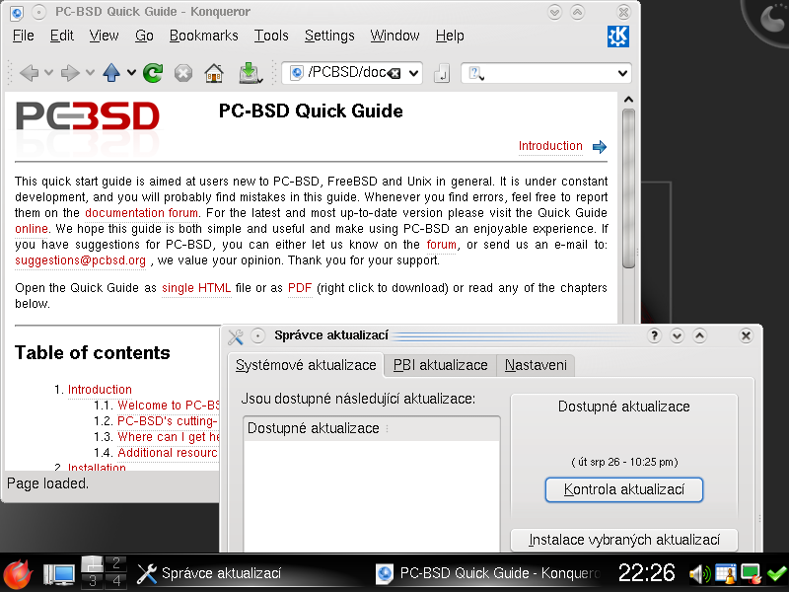Click the Kontrola aktualizací button
The width and height of the screenshot is (789, 592).
[x=624, y=489]
